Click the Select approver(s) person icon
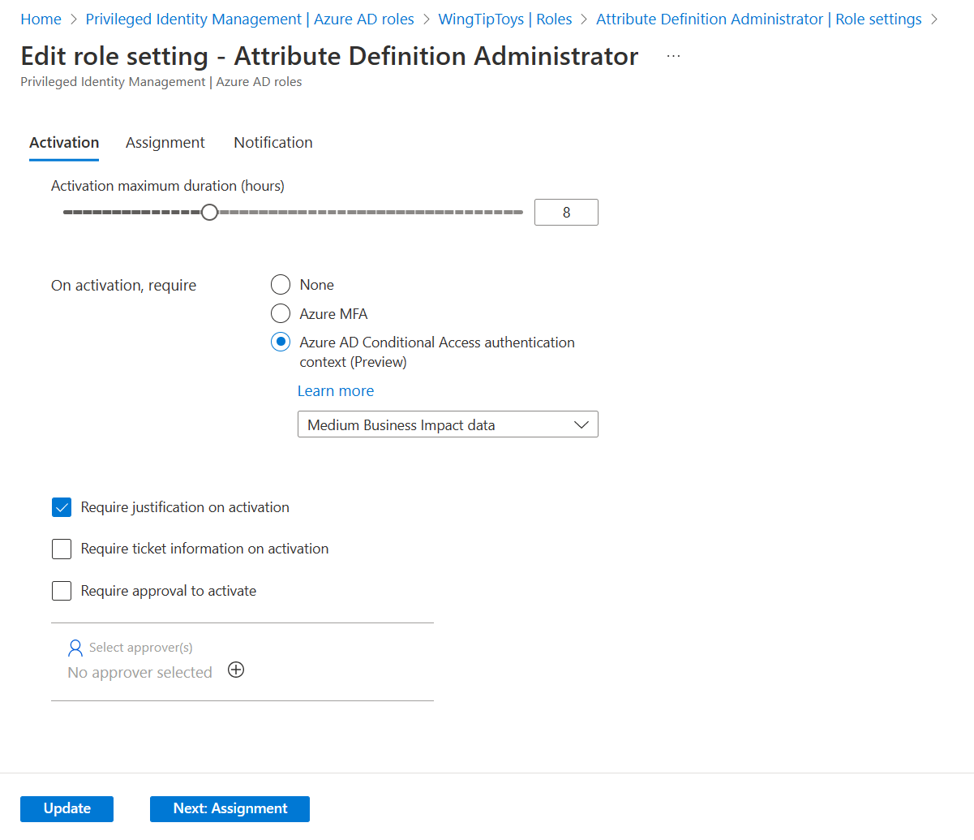Viewport: 974px width, 840px height. click(75, 648)
